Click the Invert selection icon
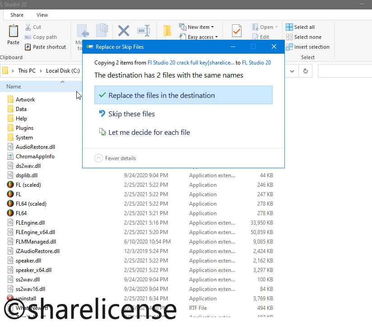The height and width of the screenshot is (327, 372). [x=289, y=47]
